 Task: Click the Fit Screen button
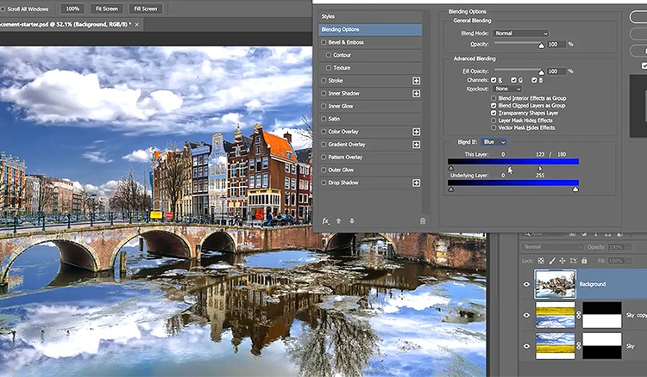(106, 8)
